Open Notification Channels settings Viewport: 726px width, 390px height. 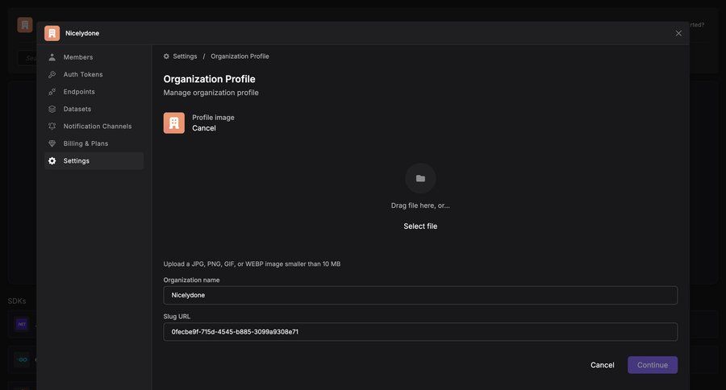tap(94, 127)
